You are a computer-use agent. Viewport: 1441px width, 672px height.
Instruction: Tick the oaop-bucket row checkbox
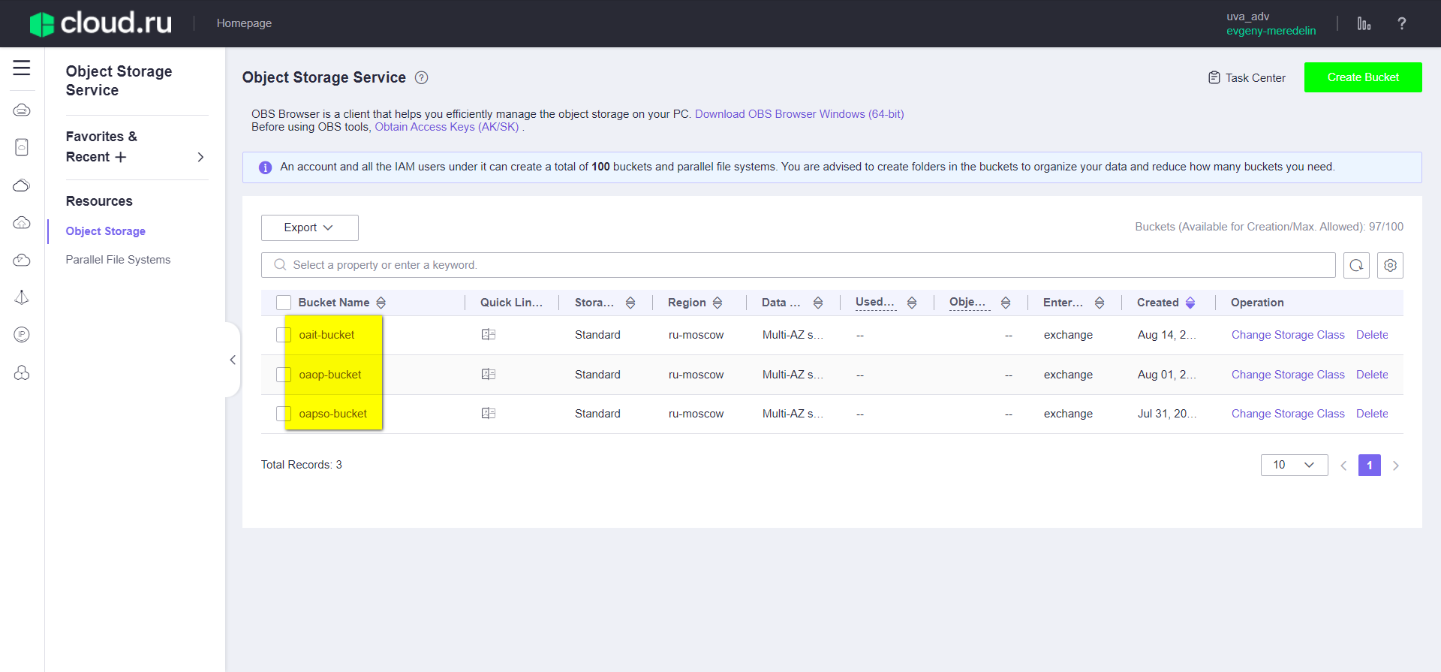click(x=284, y=375)
